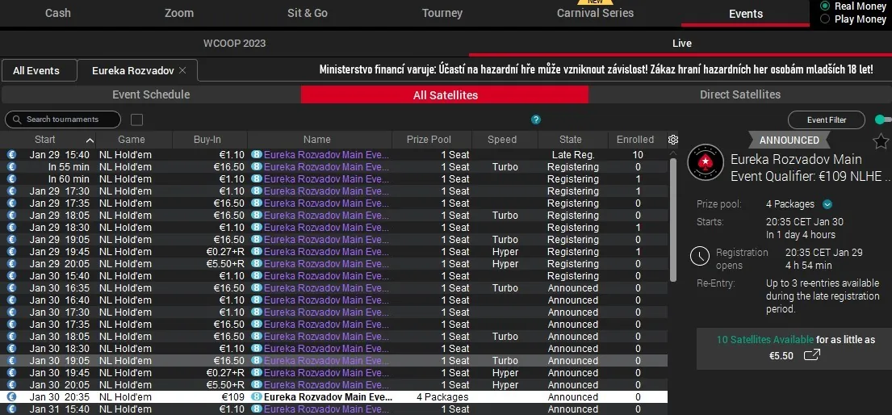Click the 10 Satellites Available link
Image resolution: width=892 pixels, height=415 pixels.
[x=765, y=340]
